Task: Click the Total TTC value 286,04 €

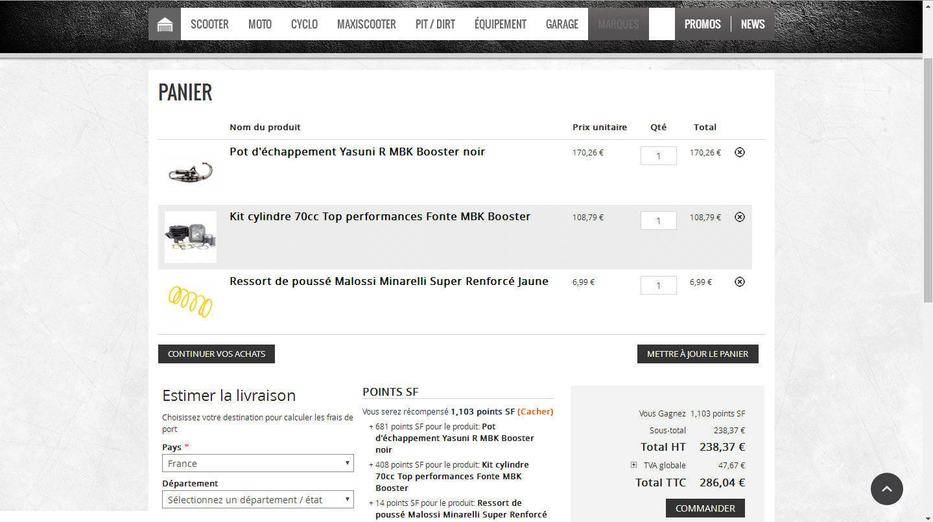Action: coord(722,482)
